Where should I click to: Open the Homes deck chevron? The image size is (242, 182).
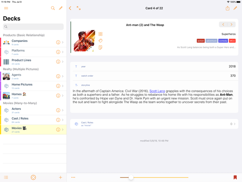pos(63,96)
